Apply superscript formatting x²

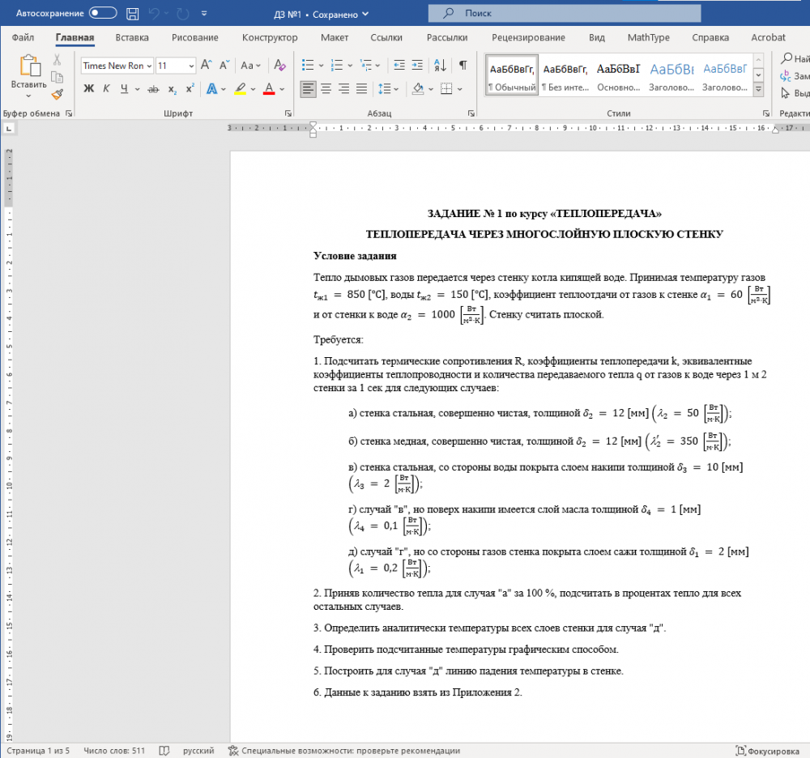tap(190, 88)
